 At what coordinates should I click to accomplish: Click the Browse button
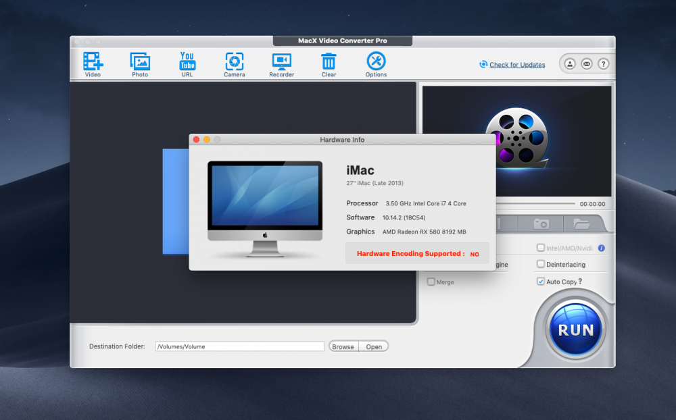[343, 346]
